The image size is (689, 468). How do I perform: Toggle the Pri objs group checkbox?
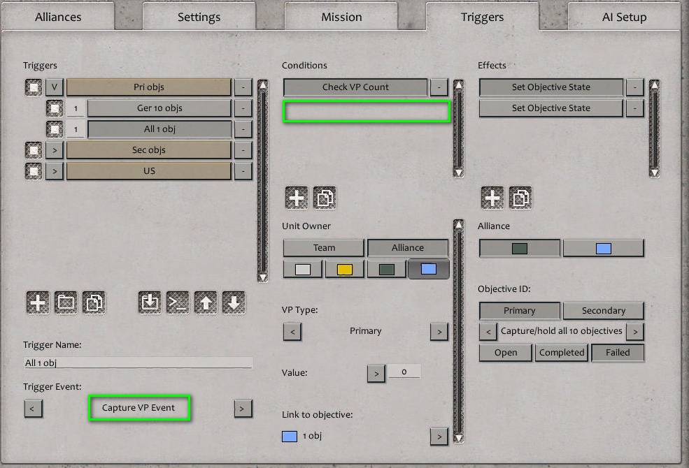[34, 87]
